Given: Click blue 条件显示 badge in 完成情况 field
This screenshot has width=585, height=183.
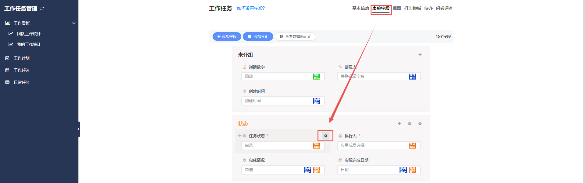Looking at the screenshot, I should pyautogui.click(x=307, y=170).
